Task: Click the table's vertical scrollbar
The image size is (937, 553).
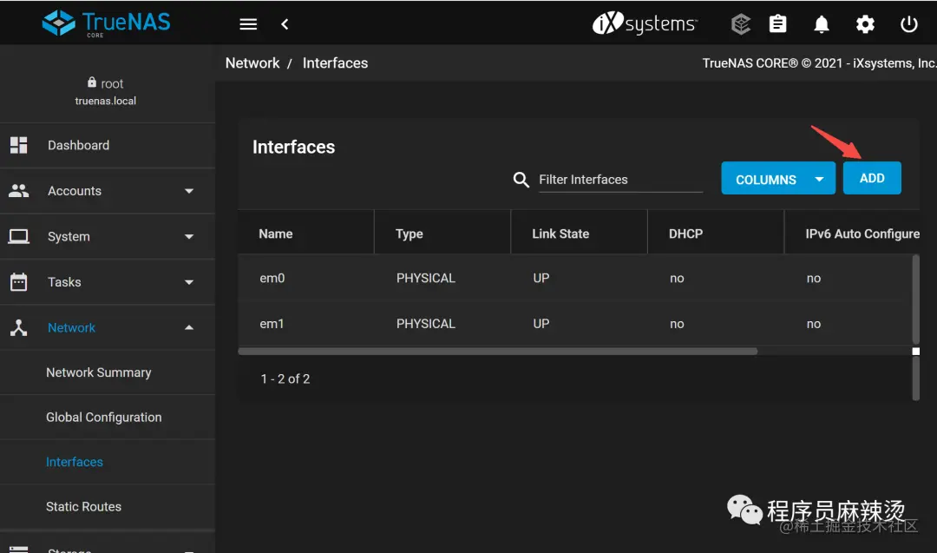Action: click(x=915, y=299)
